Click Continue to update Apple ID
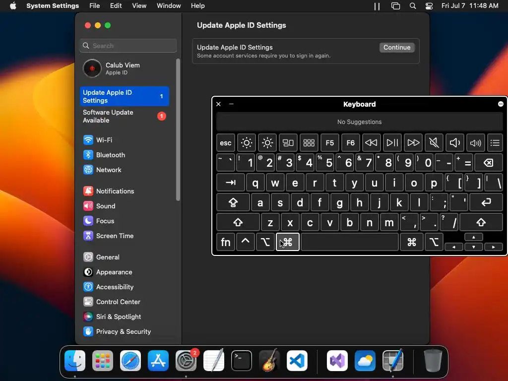 397,47
